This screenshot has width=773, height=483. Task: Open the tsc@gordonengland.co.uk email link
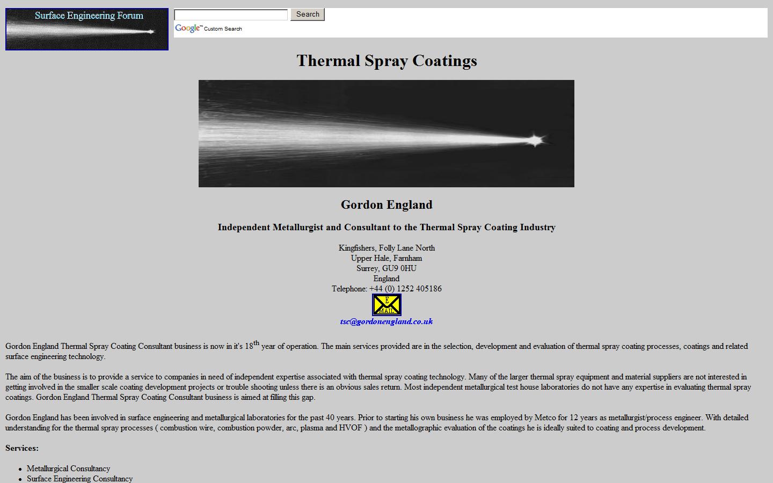pos(386,321)
